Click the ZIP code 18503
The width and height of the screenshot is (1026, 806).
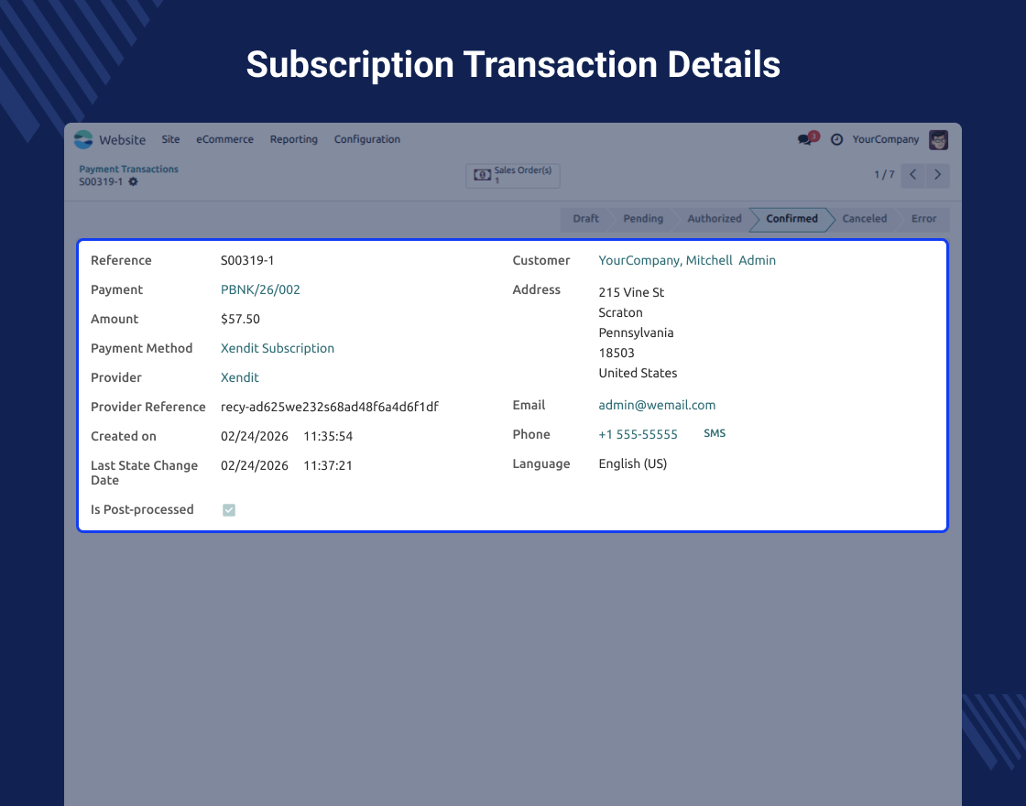click(617, 353)
